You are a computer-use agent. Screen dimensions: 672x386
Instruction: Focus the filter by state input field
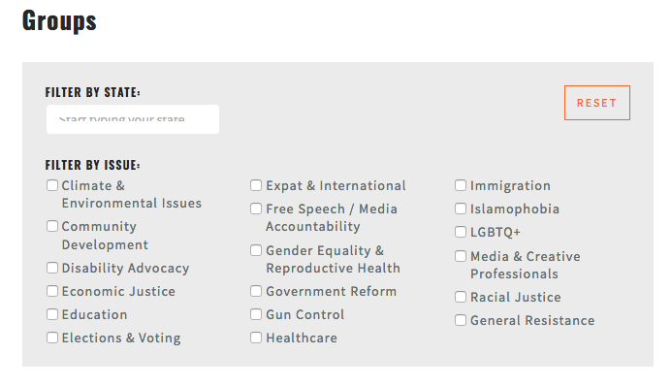133,119
